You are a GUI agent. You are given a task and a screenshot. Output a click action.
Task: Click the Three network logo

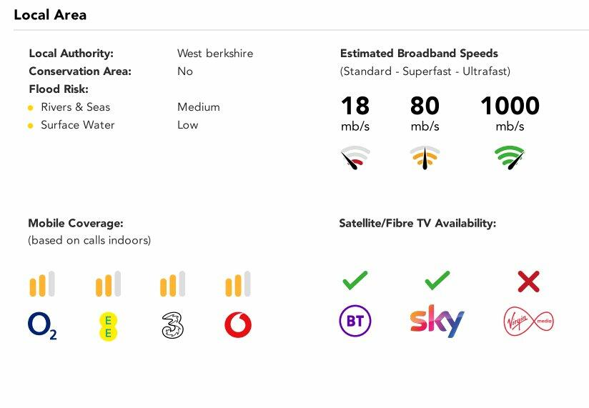(172, 326)
